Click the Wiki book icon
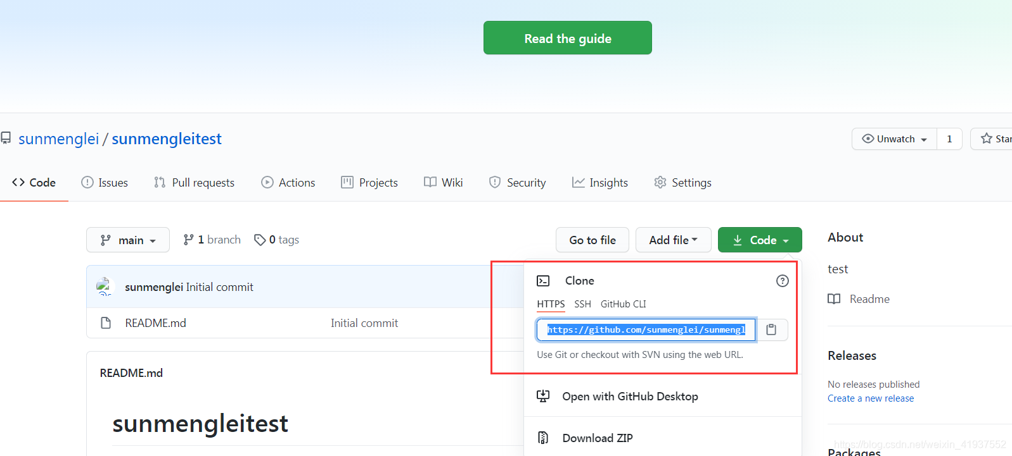 pyautogui.click(x=430, y=182)
